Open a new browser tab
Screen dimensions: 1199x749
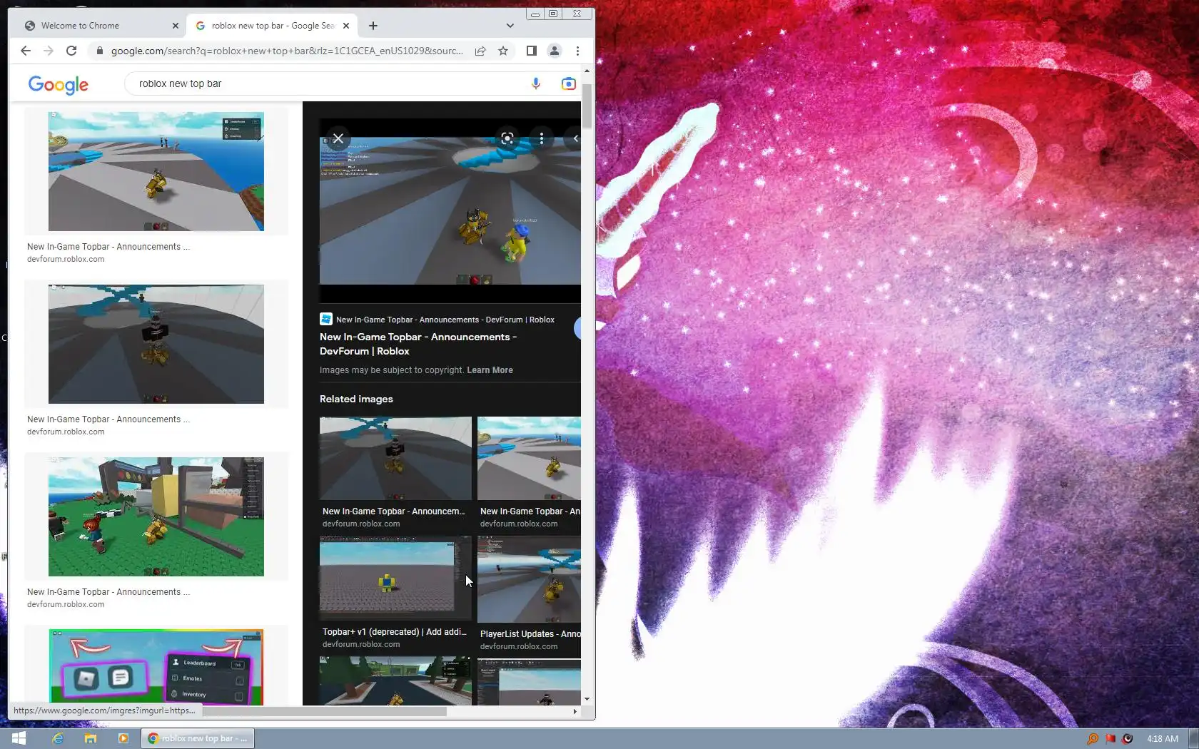coord(373,26)
